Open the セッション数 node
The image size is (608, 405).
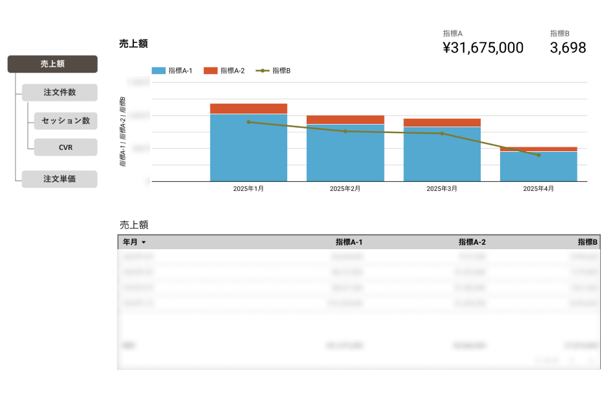(66, 121)
